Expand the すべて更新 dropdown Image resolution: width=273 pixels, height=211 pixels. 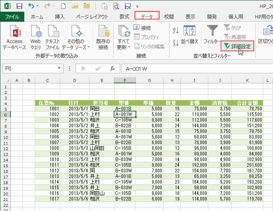tap(124, 47)
